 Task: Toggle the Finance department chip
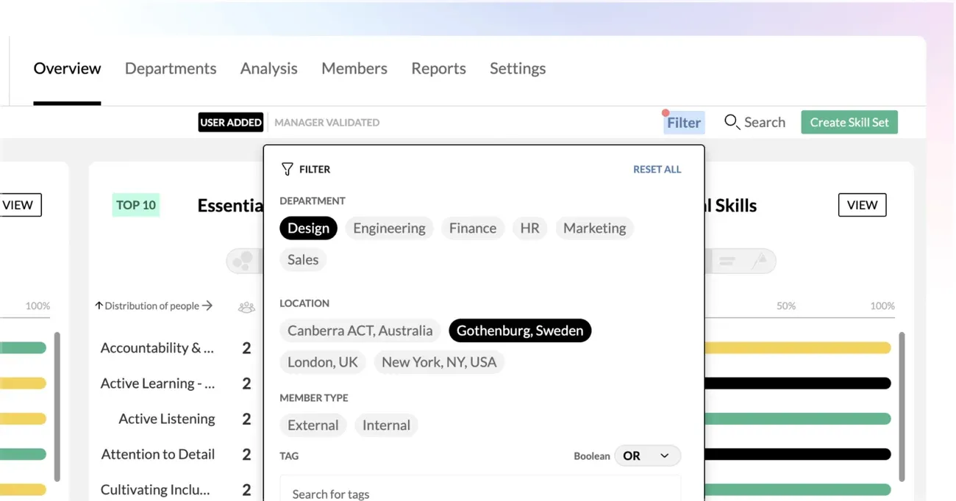473,228
